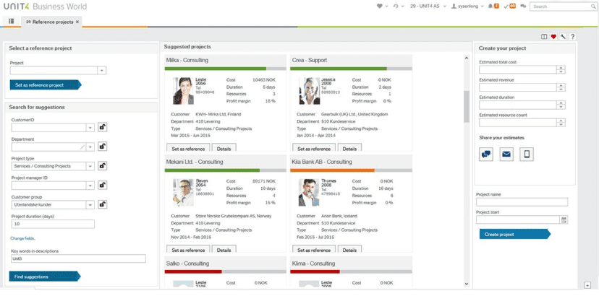Open the sysenlong user menu
The height and width of the screenshot is (296, 599).
point(467,6)
